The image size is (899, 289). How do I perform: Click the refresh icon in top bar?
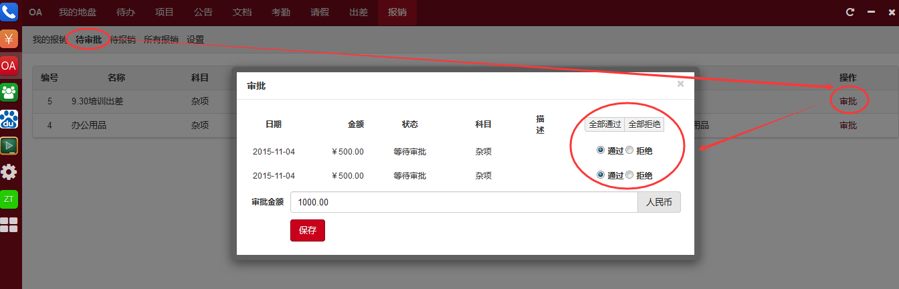850,12
